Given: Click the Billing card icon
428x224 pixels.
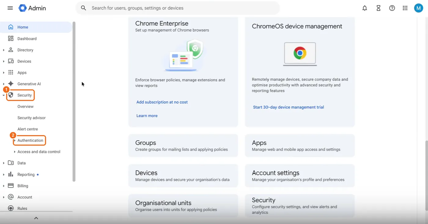Looking at the screenshot, I should [11, 185].
